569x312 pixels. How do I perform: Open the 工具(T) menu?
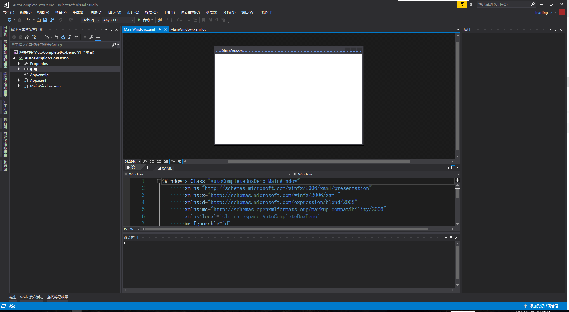click(x=169, y=12)
